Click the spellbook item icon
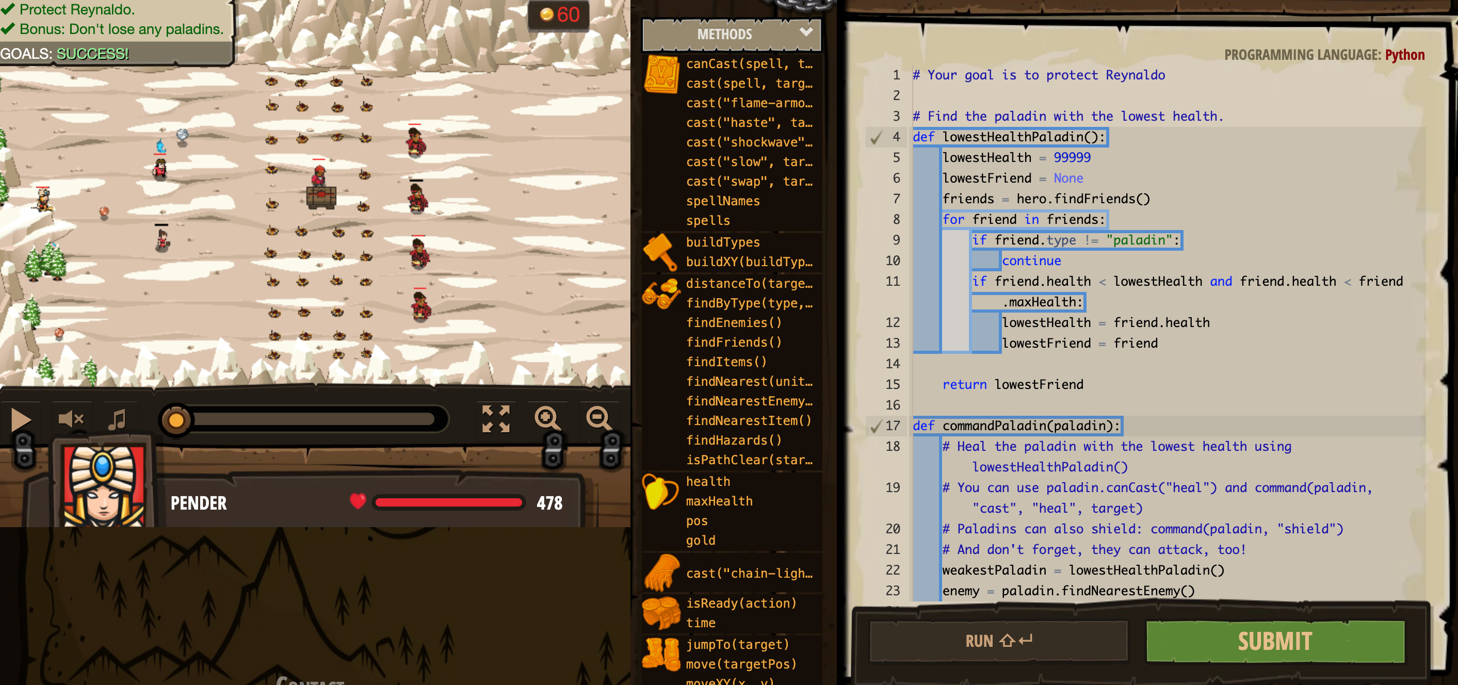Viewport: 1458px width, 685px height. [660, 74]
